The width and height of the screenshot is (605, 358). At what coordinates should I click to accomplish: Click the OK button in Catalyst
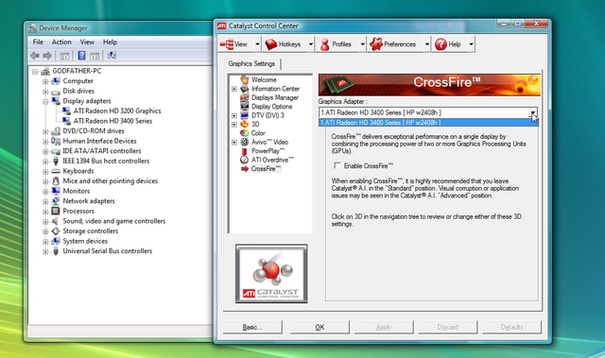coord(320,327)
